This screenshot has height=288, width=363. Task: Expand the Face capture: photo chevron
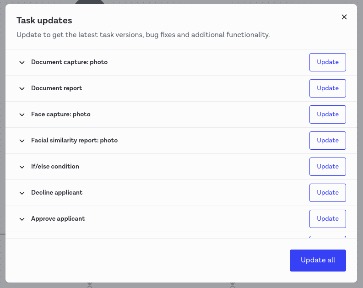[x=22, y=114]
